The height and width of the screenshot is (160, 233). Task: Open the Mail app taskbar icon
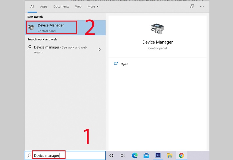tap(146, 156)
